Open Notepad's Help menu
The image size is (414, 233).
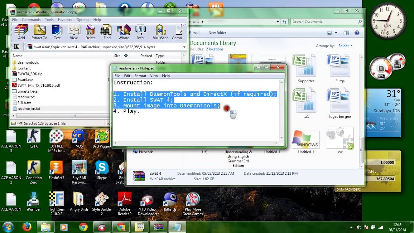[166, 76]
